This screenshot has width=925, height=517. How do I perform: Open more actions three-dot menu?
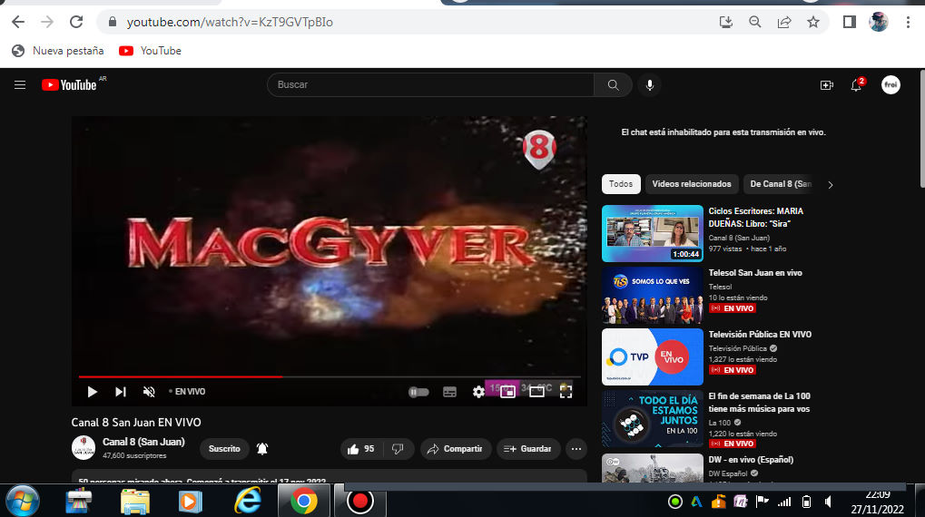pos(576,449)
